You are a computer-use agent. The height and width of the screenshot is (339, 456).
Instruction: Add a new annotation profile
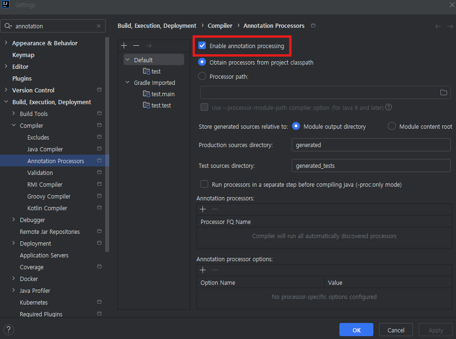(124, 46)
